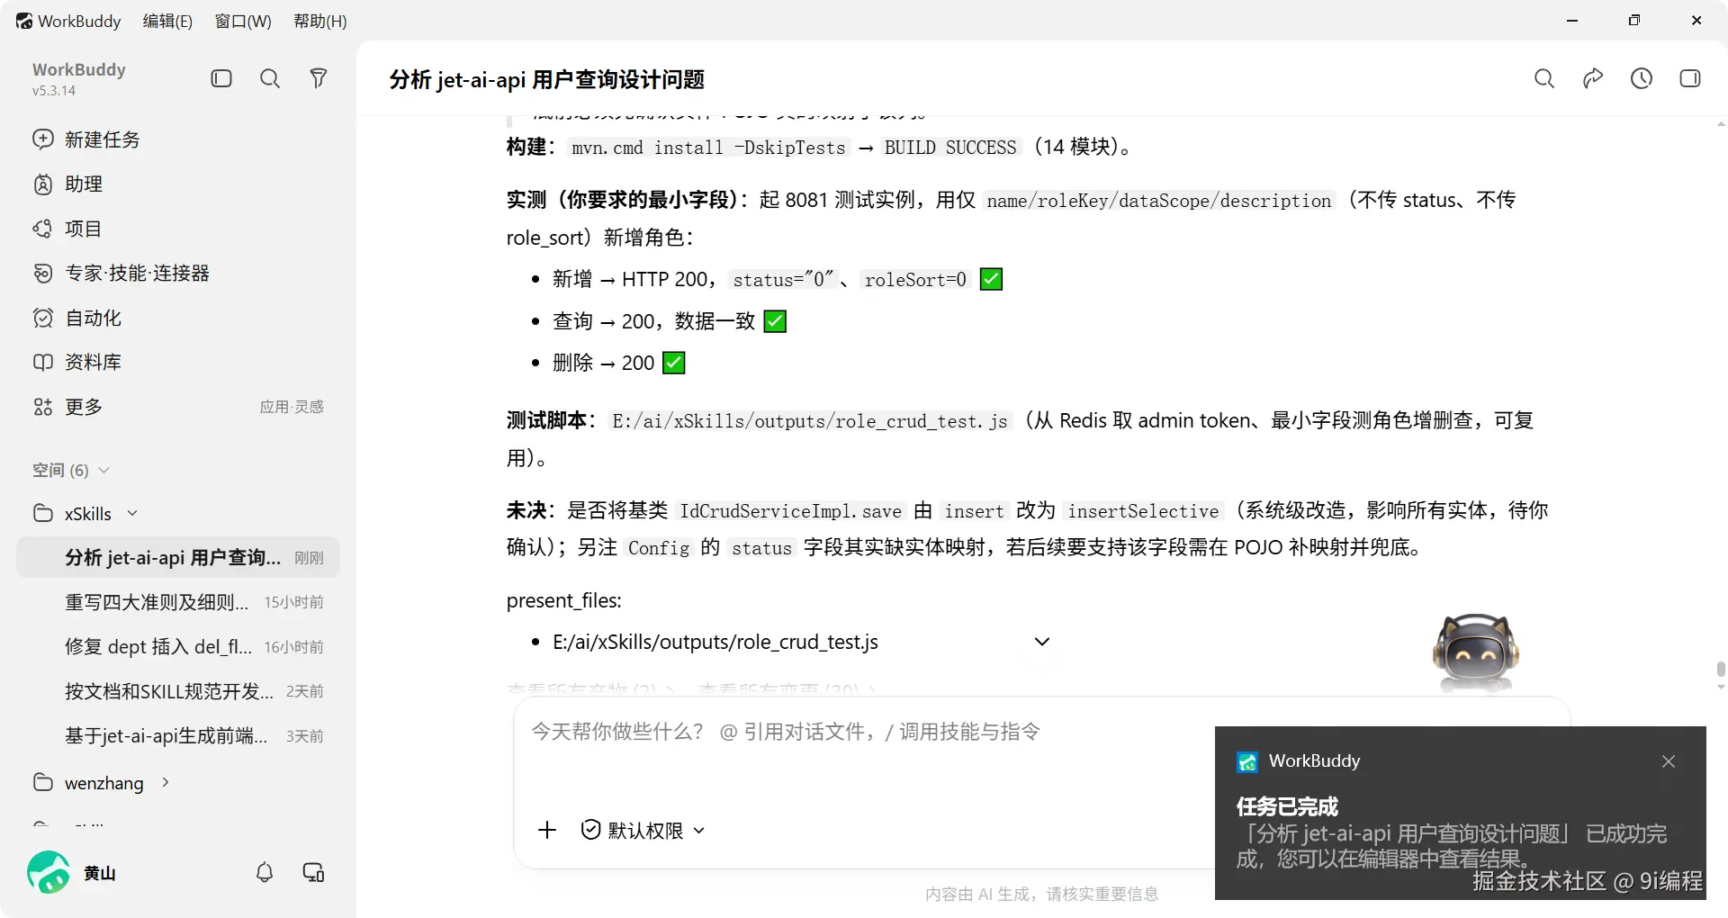Open conversation history clock icon
Viewport: 1728px width, 918px height.
tap(1642, 78)
